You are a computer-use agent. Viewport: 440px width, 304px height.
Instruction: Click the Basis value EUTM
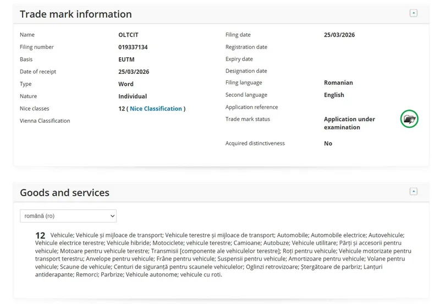click(x=127, y=59)
